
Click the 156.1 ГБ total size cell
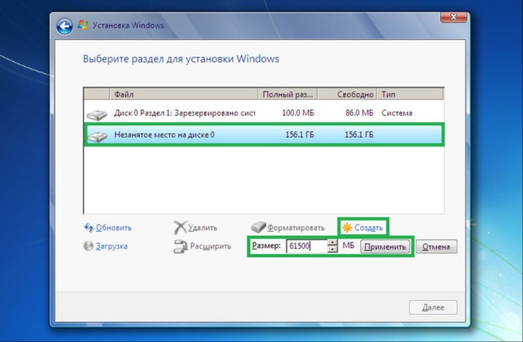[x=299, y=134]
